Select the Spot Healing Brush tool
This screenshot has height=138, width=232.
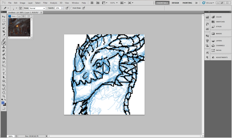(x=4, y=40)
